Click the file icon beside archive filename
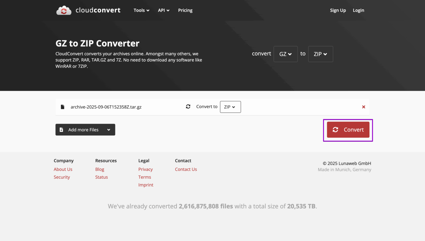Image resolution: width=425 pixels, height=241 pixels. tap(63, 107)
